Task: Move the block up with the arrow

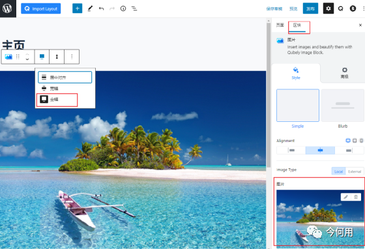Action: tap(27, 54)
